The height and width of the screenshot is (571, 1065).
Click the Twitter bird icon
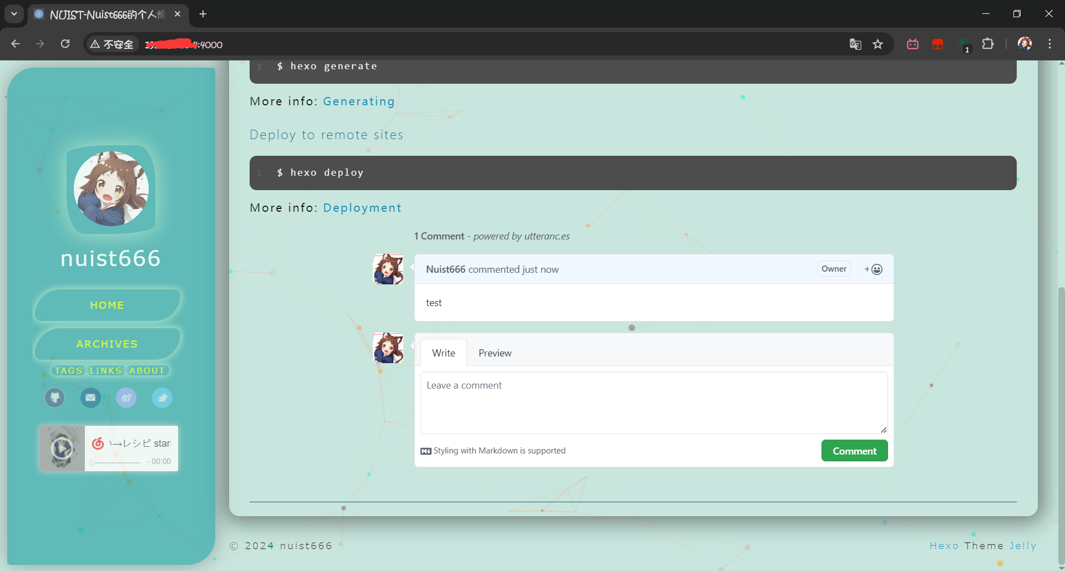[162, 397]
